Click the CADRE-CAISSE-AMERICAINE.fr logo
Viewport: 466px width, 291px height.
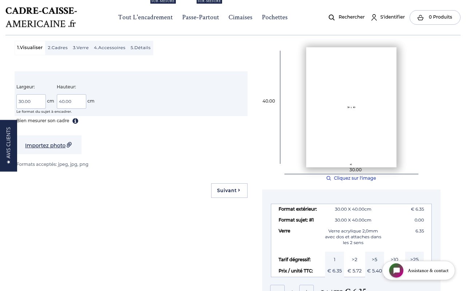coord(41,17)
